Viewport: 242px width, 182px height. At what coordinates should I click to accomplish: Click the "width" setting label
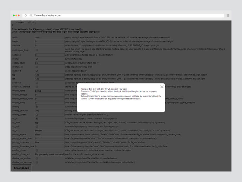(15, 38)
